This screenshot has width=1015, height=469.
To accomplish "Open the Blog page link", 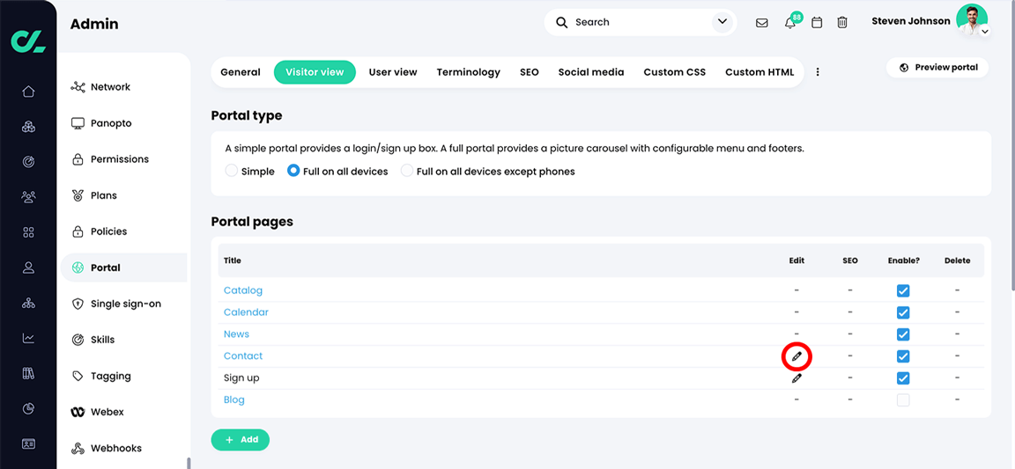I will (x=233, y=400).
